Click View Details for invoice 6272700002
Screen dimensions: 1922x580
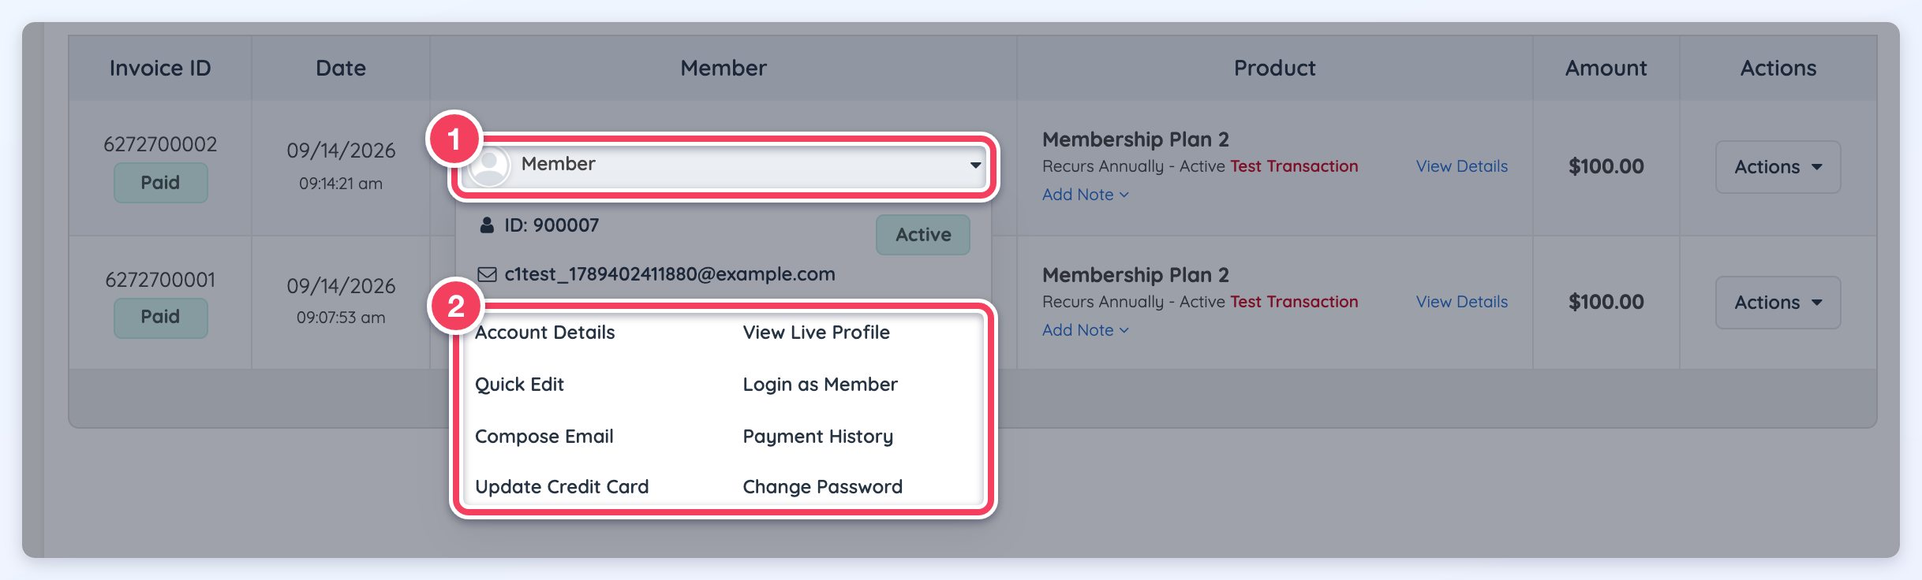1461,166
